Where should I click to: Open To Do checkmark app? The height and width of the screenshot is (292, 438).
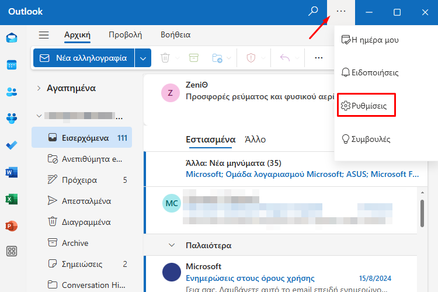tap(12, 145)
